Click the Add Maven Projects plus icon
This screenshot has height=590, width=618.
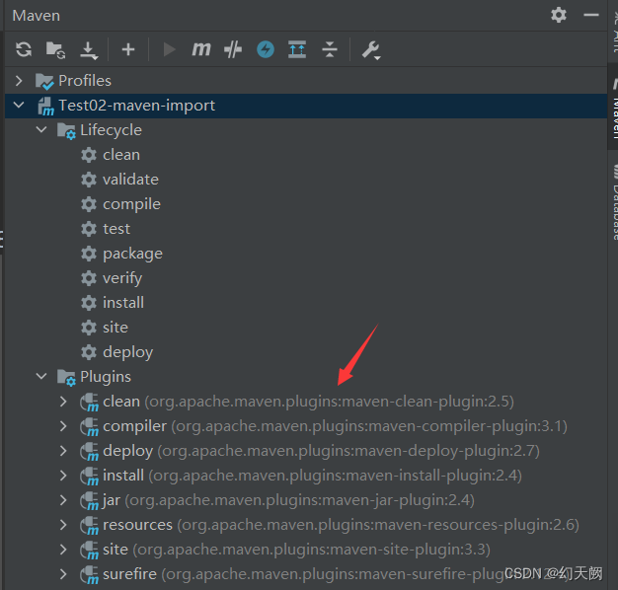[128, 49]
